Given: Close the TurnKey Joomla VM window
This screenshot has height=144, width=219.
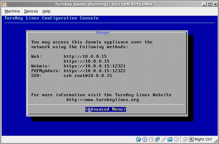Looking at the screenshot, I should tap(215, 4).
